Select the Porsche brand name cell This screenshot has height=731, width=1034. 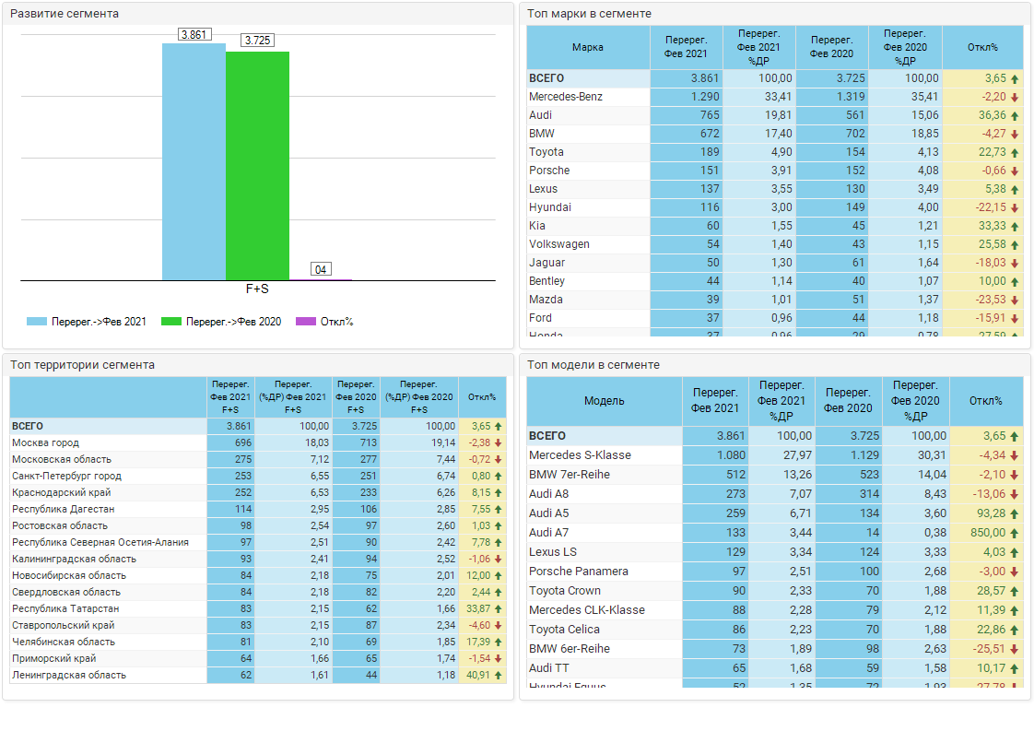pos(549,171)
